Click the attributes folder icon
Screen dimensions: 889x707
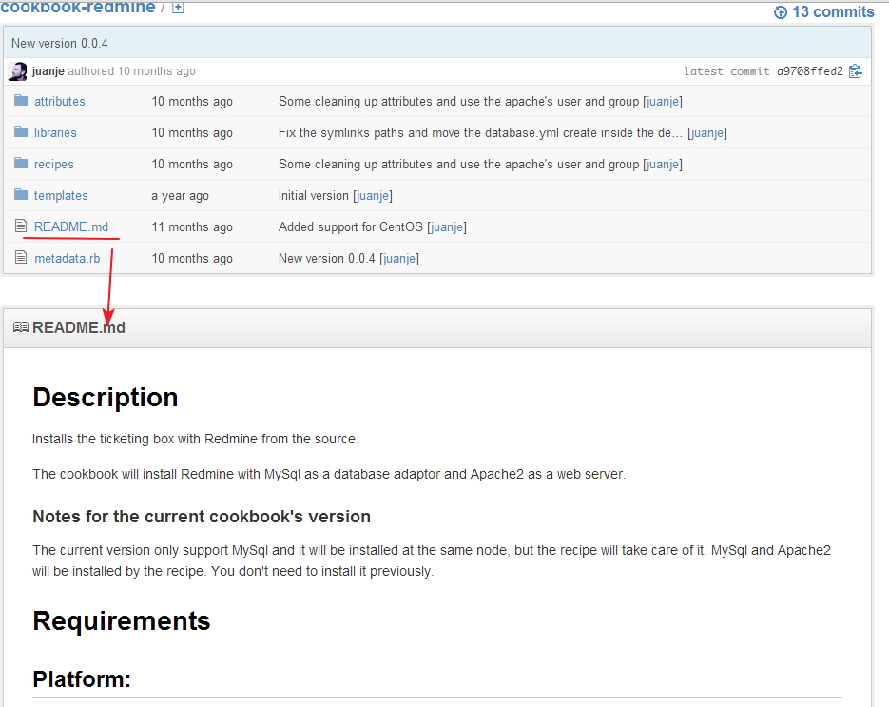(21, 101)
